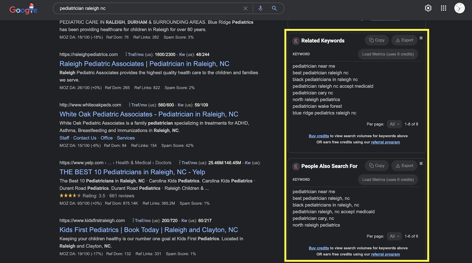Open Google apps grid
Image resolution: width=472 pixels, height=263 pixels.
[x=443, y=8]
